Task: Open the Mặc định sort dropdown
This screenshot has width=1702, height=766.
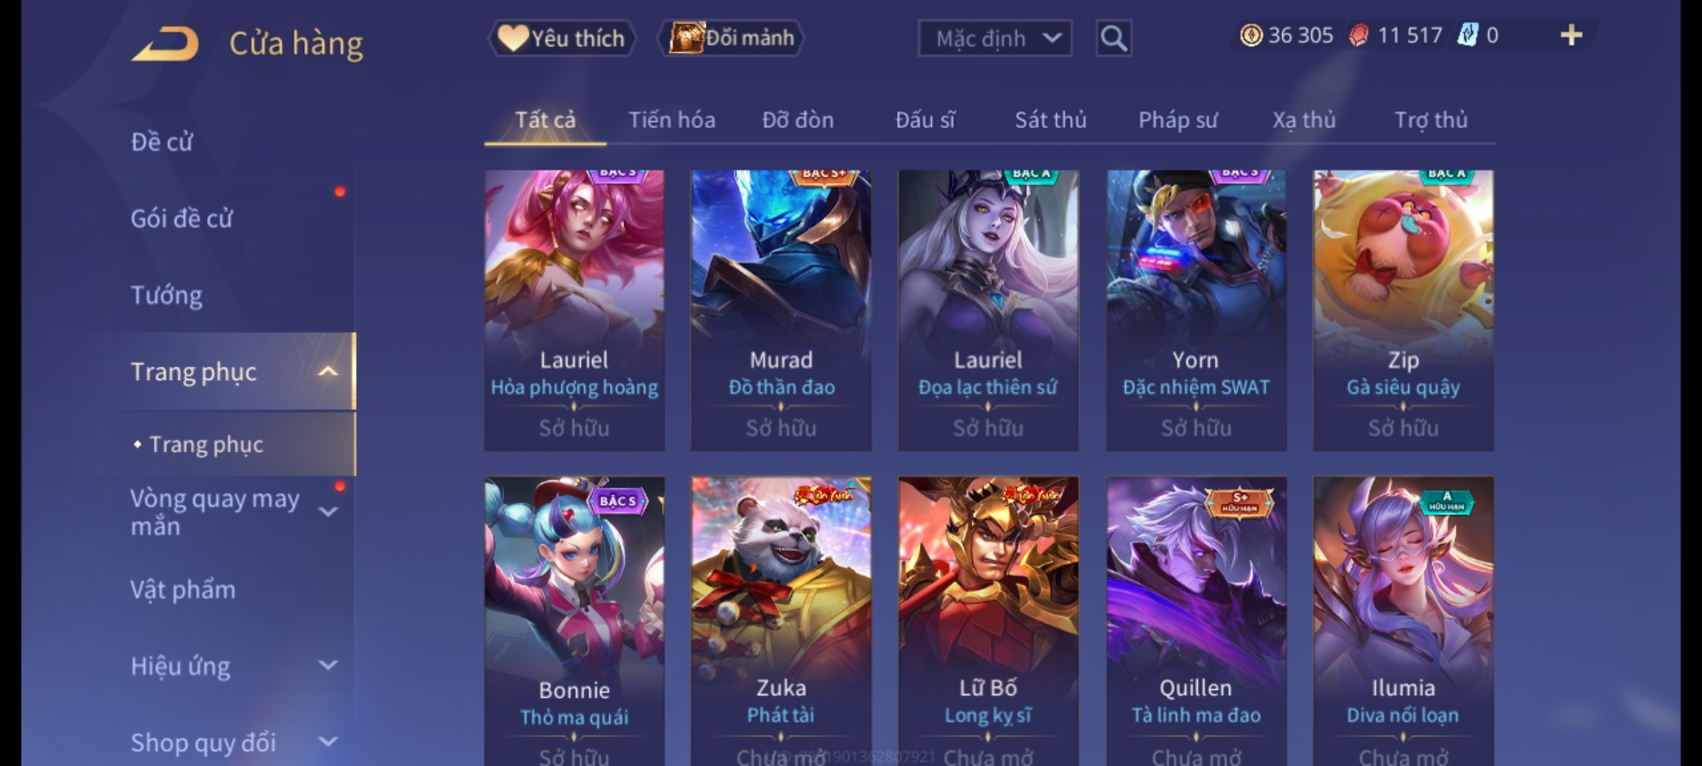Action: pos(995,38)
